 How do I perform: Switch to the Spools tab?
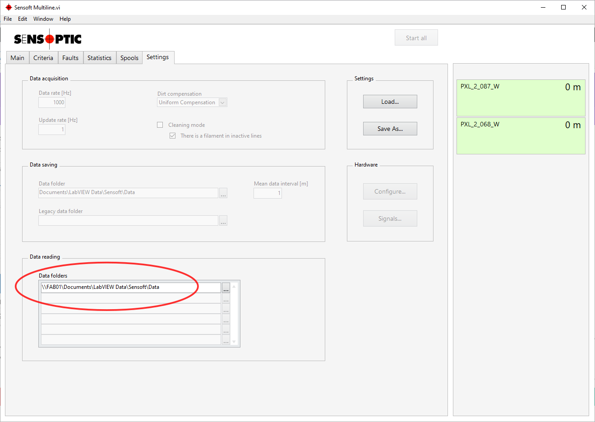click(129, 58)
